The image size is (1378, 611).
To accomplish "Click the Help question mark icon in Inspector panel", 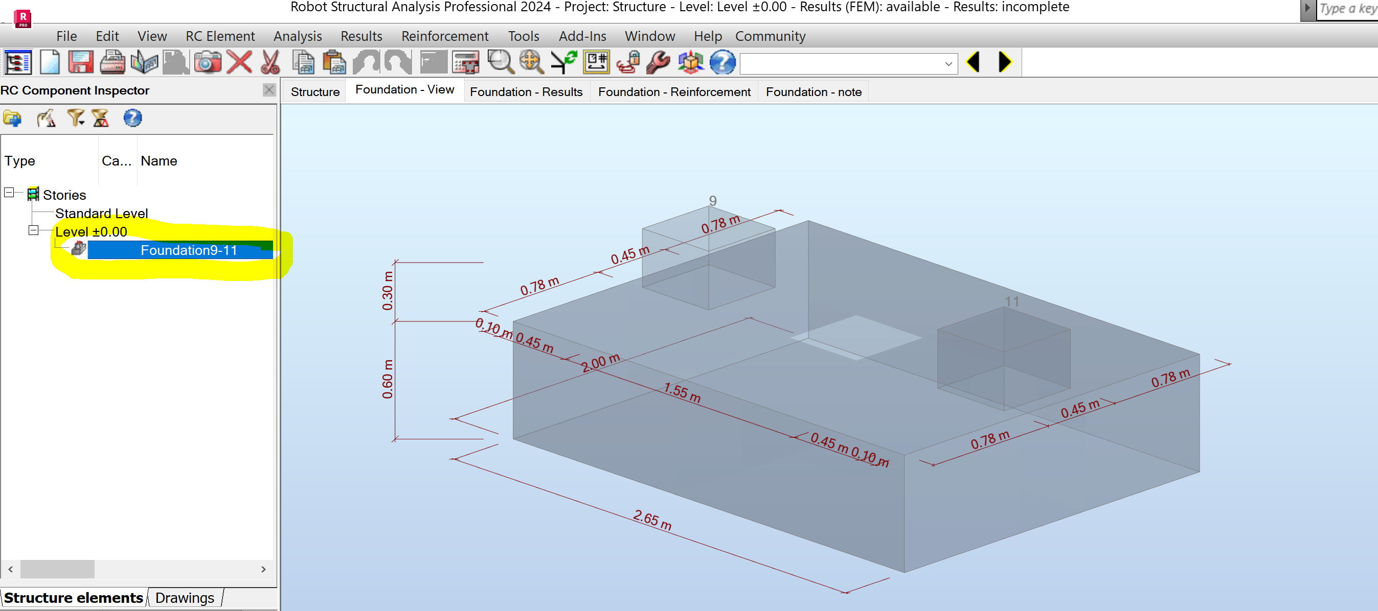I will pyautogui.click(x=131, y=118).
